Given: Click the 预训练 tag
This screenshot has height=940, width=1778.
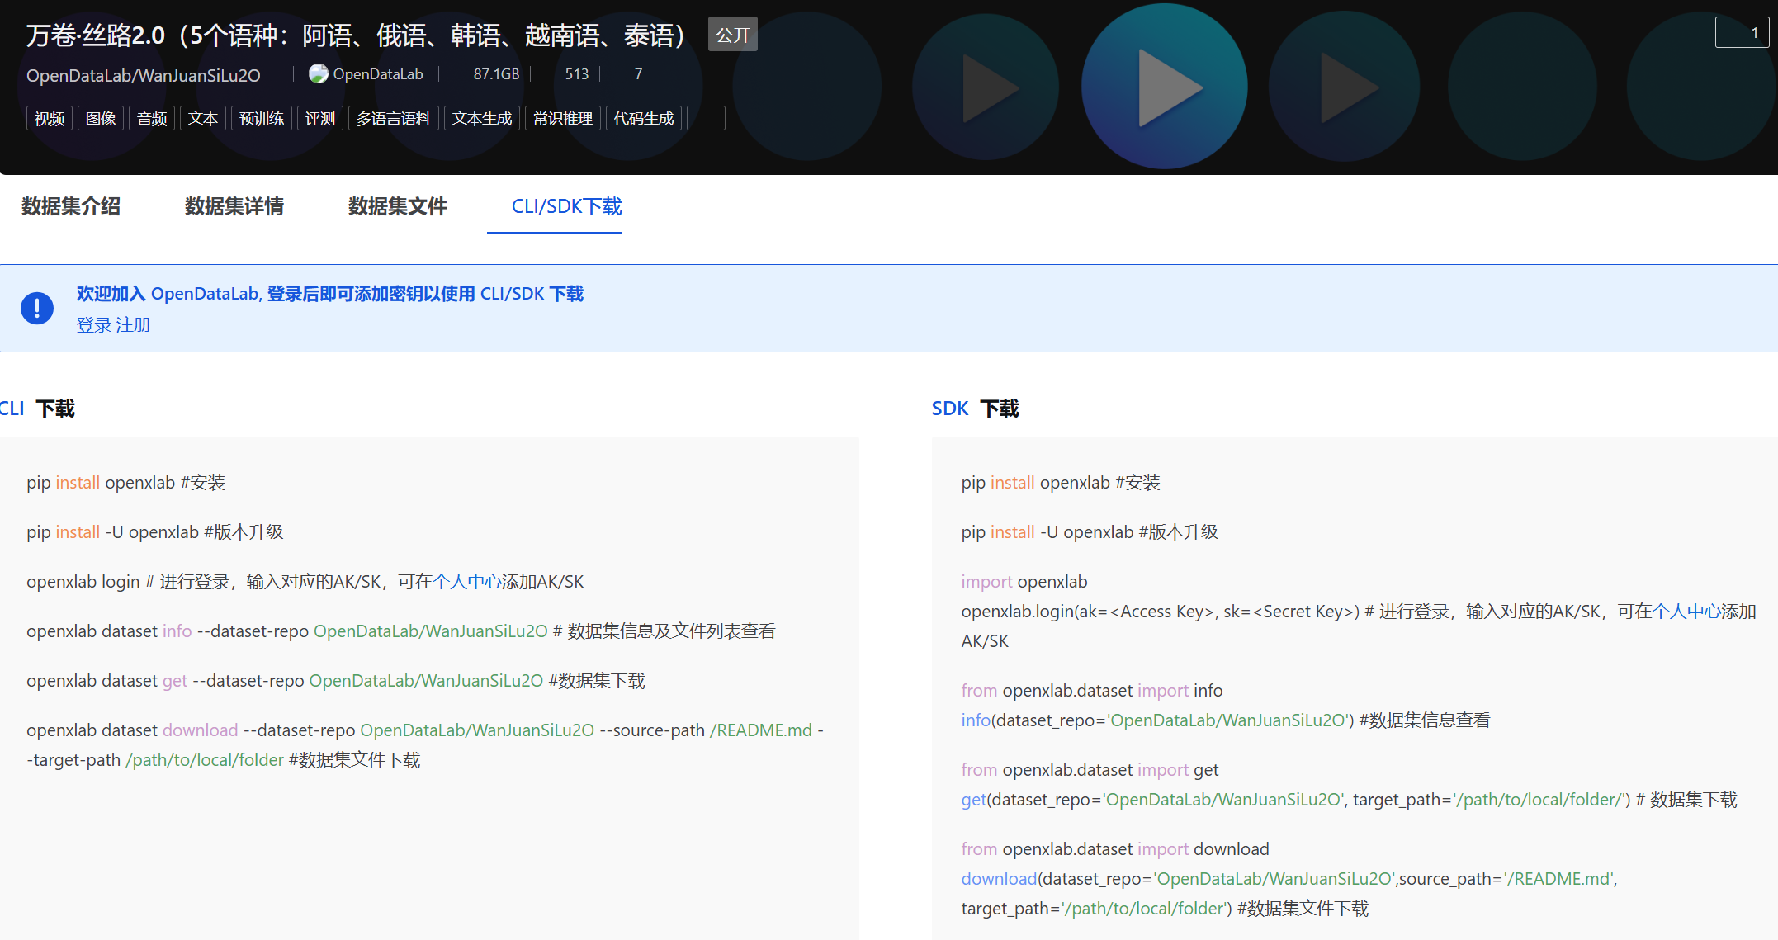Looking at the screenshot, I should click(261, 119).
